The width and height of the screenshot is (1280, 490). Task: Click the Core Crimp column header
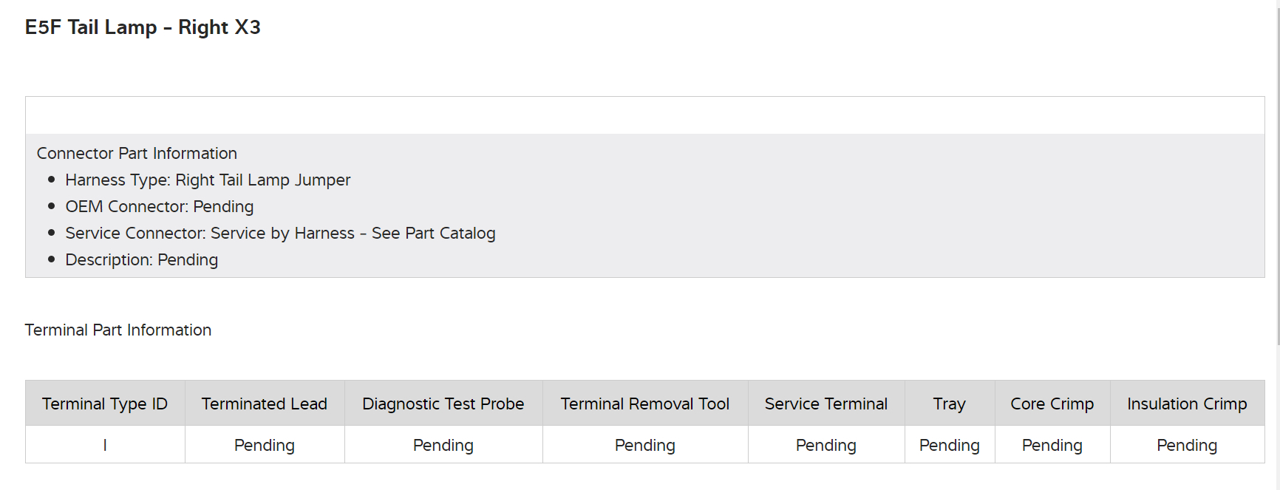pyautogui.click(x=1052, y=404)
